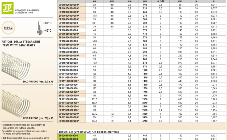This screenshot has width=227, height=140.
Task: Click the "Articoli JP (Versione AS)" section header
Action: (88, 132)
